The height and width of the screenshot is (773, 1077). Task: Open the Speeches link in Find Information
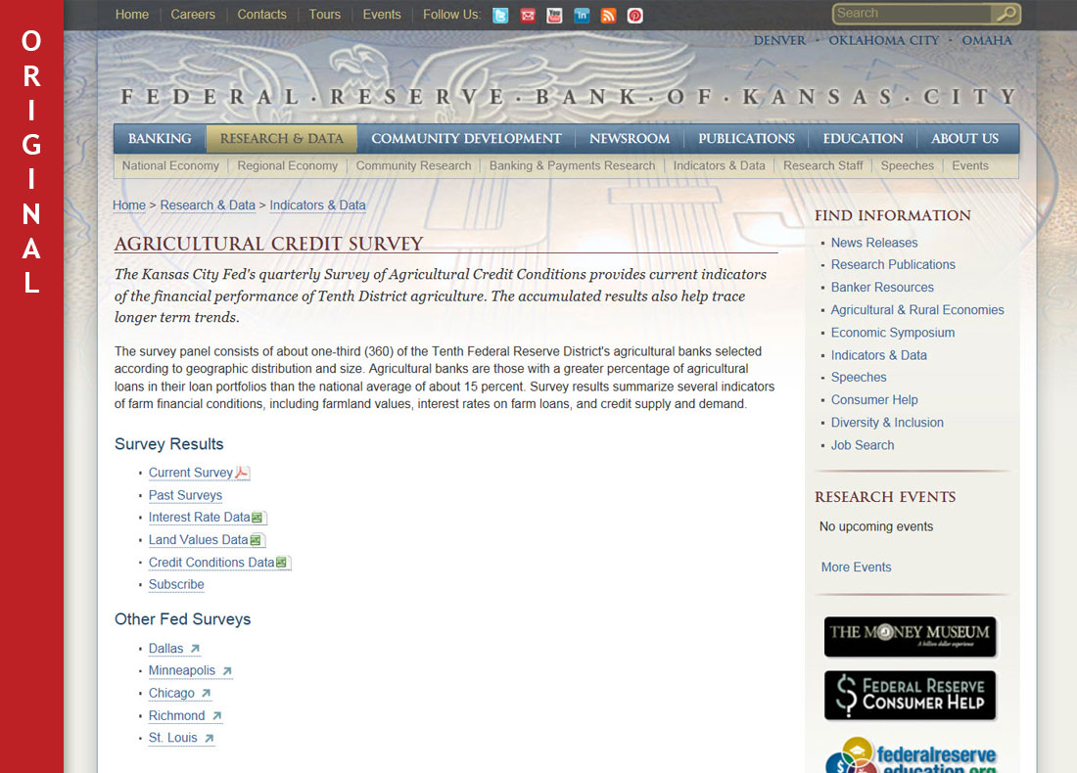tap(859, 377)
